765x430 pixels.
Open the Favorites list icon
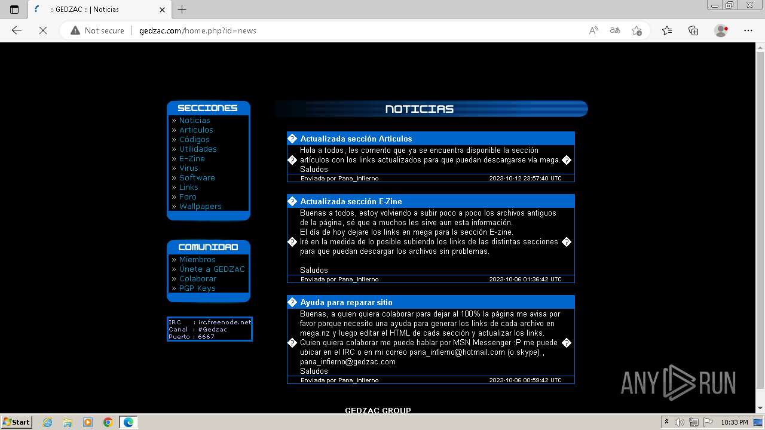[667, 30]
